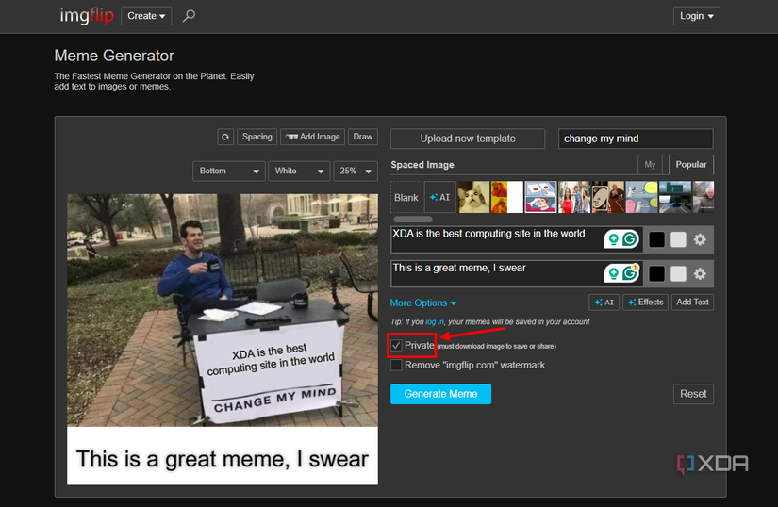778x507 pixels.
Task: Open the 25% spacing size dropdown
Action: coord(356,171)
